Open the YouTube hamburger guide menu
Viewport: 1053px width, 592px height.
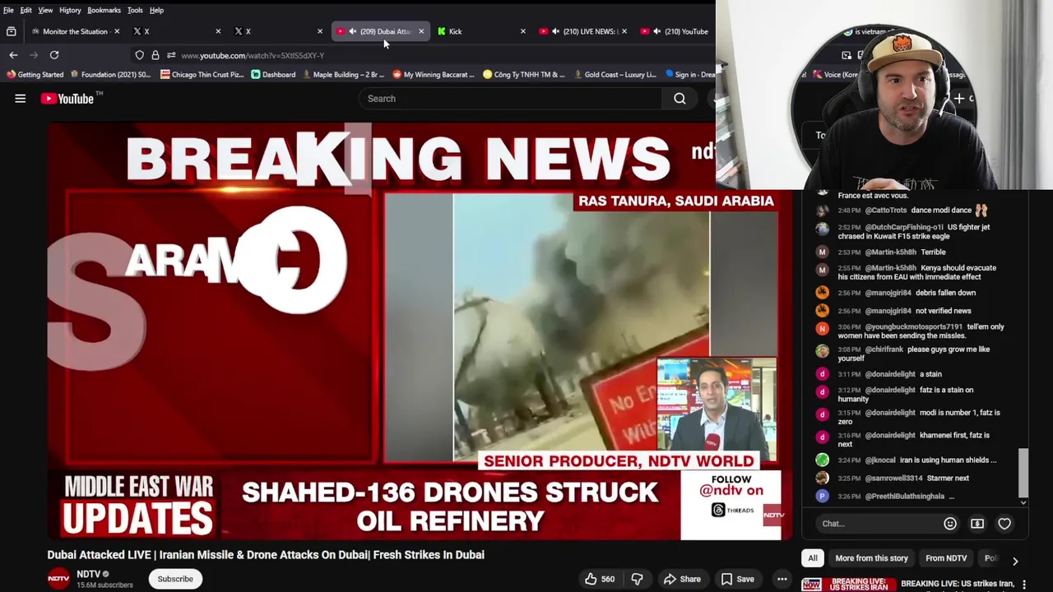tap(21, 99)
